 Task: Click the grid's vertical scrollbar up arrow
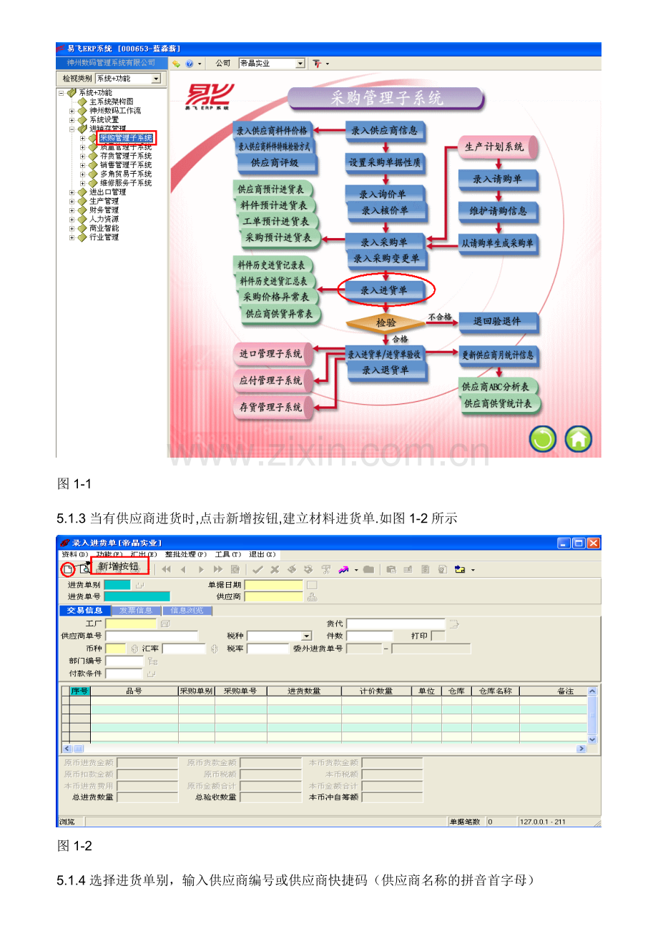pos(592,691)
